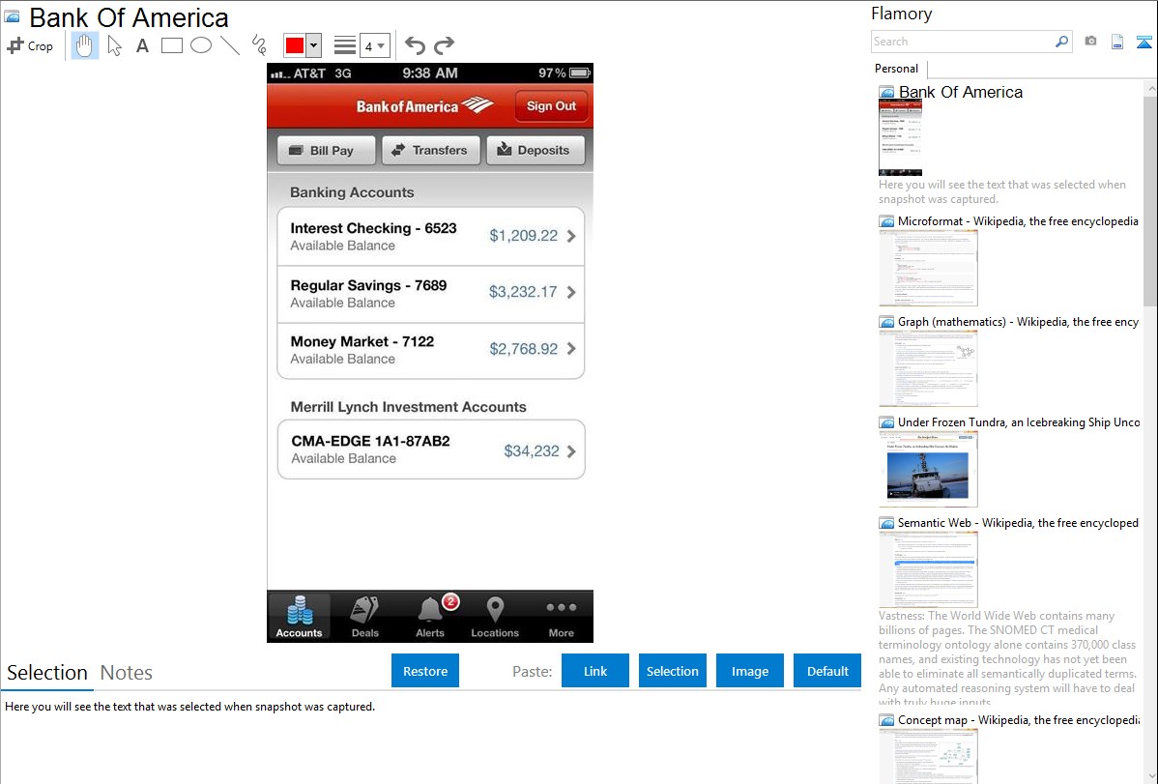
Task: Click the Regular Savings - 7689 row chevron
Action: (571, 293)
